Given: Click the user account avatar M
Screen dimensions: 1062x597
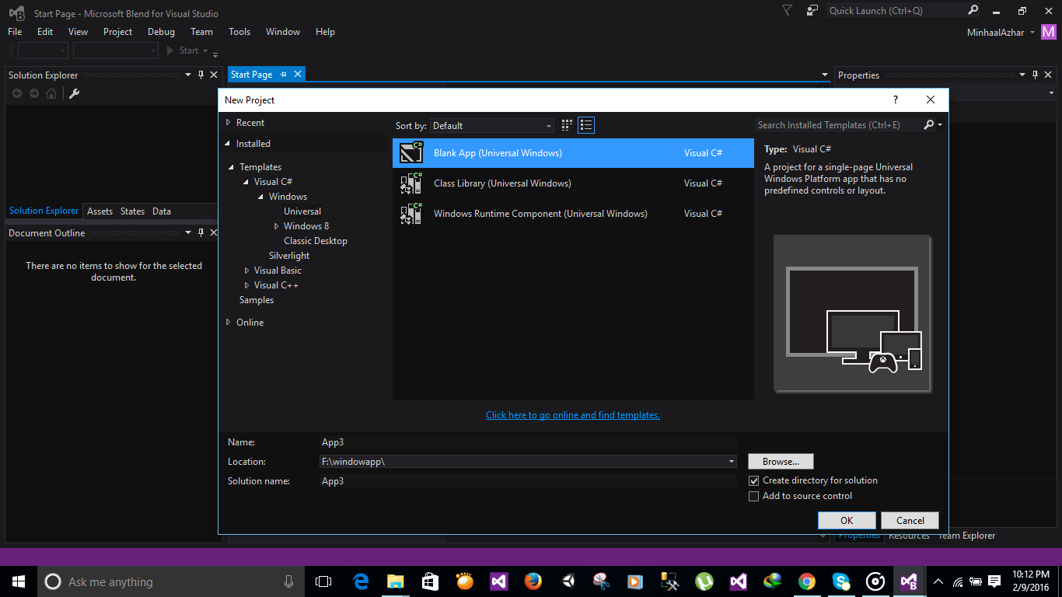Looking at the screenshot, I should [x=1050, y=32].
